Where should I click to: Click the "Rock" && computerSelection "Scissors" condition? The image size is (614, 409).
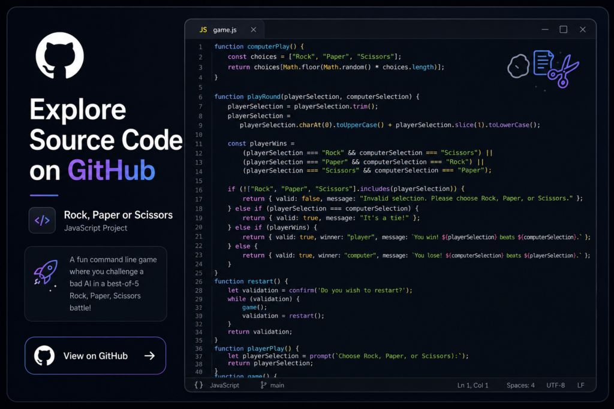coord(368,153)
